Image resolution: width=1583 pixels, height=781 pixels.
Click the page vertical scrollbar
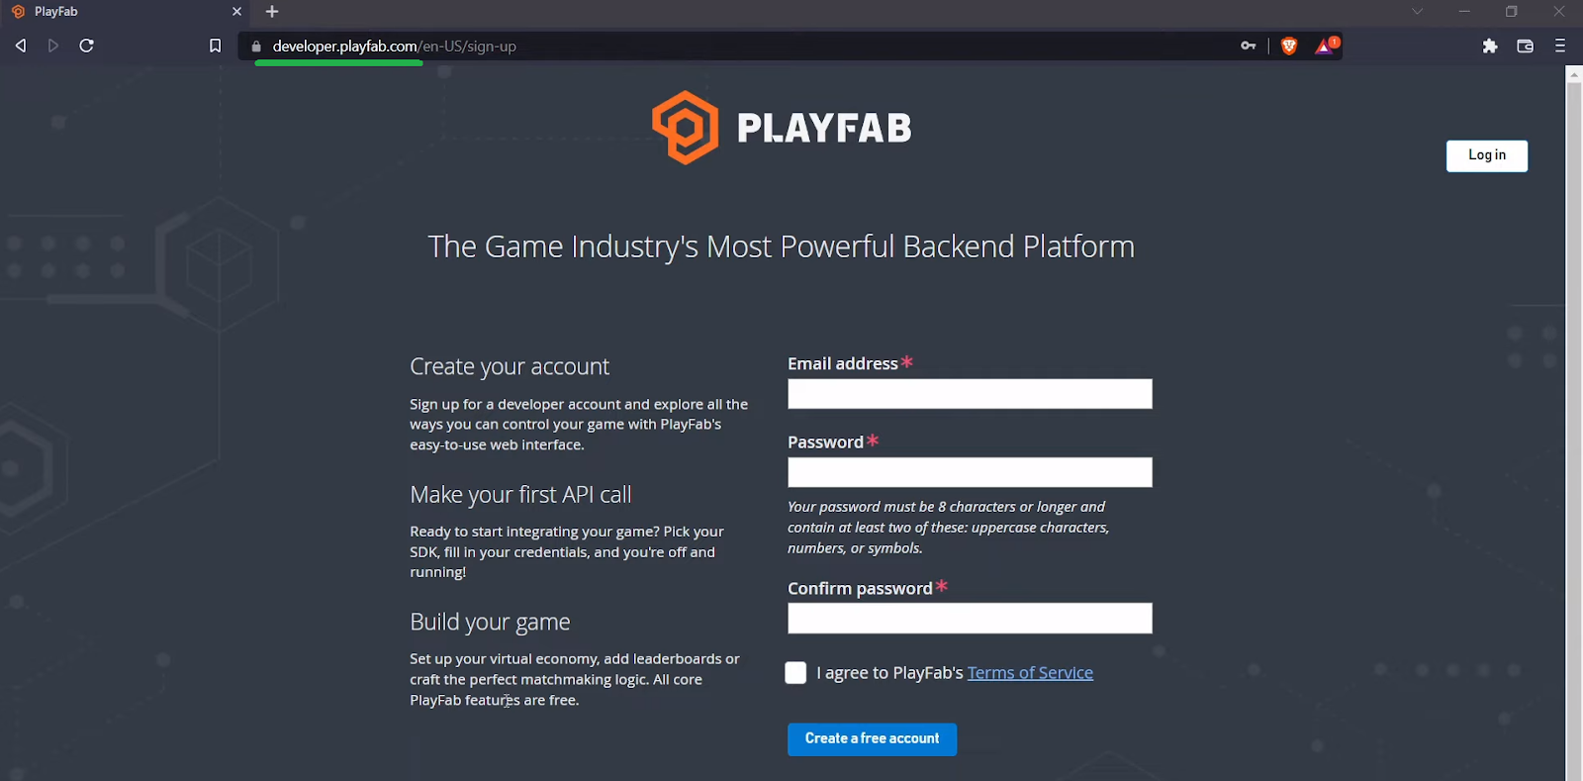[x=1574, y=432]
